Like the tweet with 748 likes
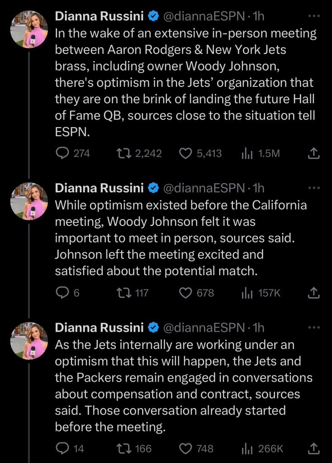Viewport: 332px width, 463px height. [185, 449]
